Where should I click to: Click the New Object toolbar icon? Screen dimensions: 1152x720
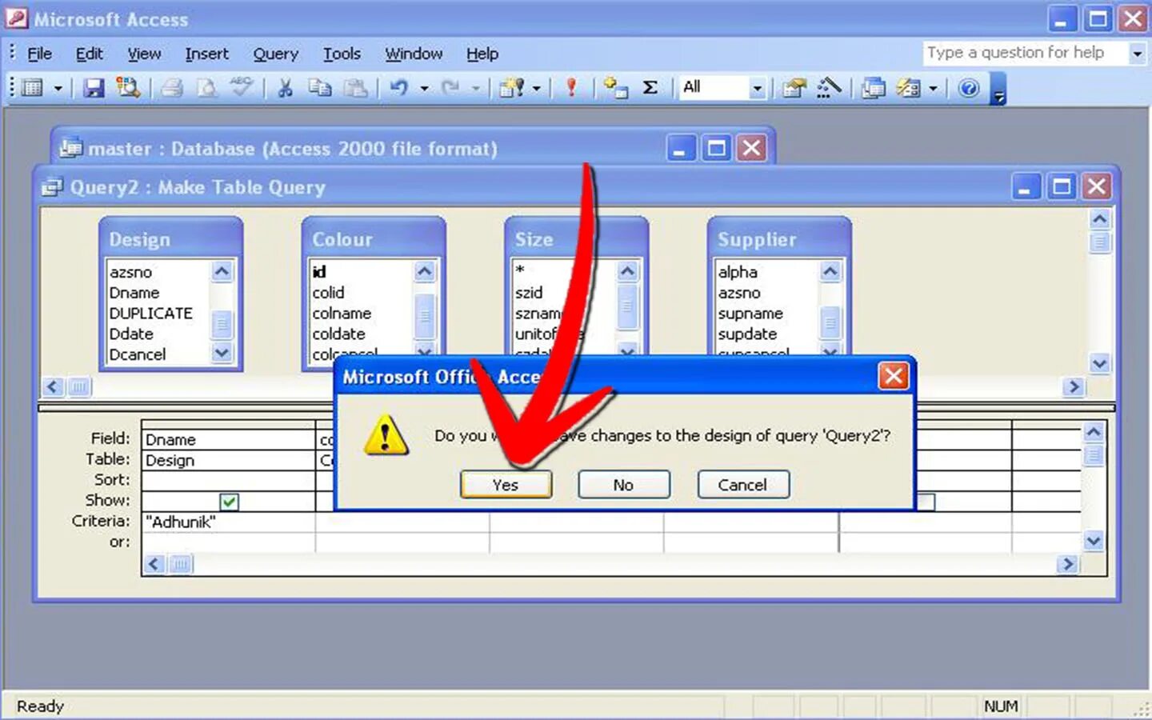908,88
